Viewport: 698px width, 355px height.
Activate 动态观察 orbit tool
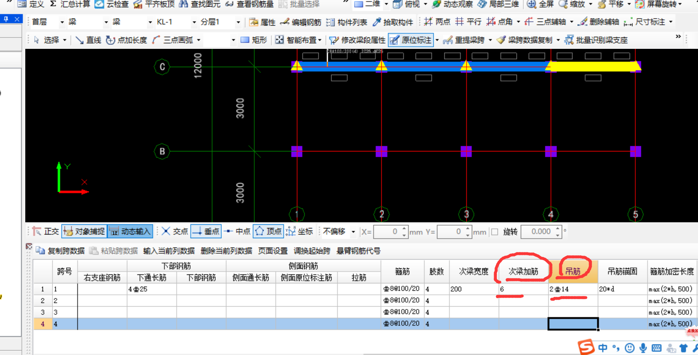point(453,4)
